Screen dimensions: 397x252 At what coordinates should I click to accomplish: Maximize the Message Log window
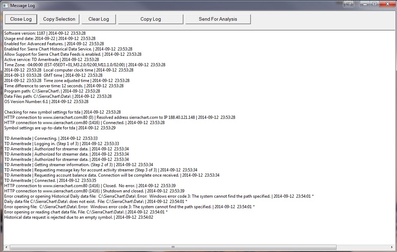375,4
